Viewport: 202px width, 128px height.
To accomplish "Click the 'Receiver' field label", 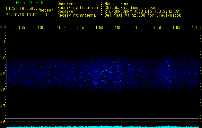I will 66,12.
